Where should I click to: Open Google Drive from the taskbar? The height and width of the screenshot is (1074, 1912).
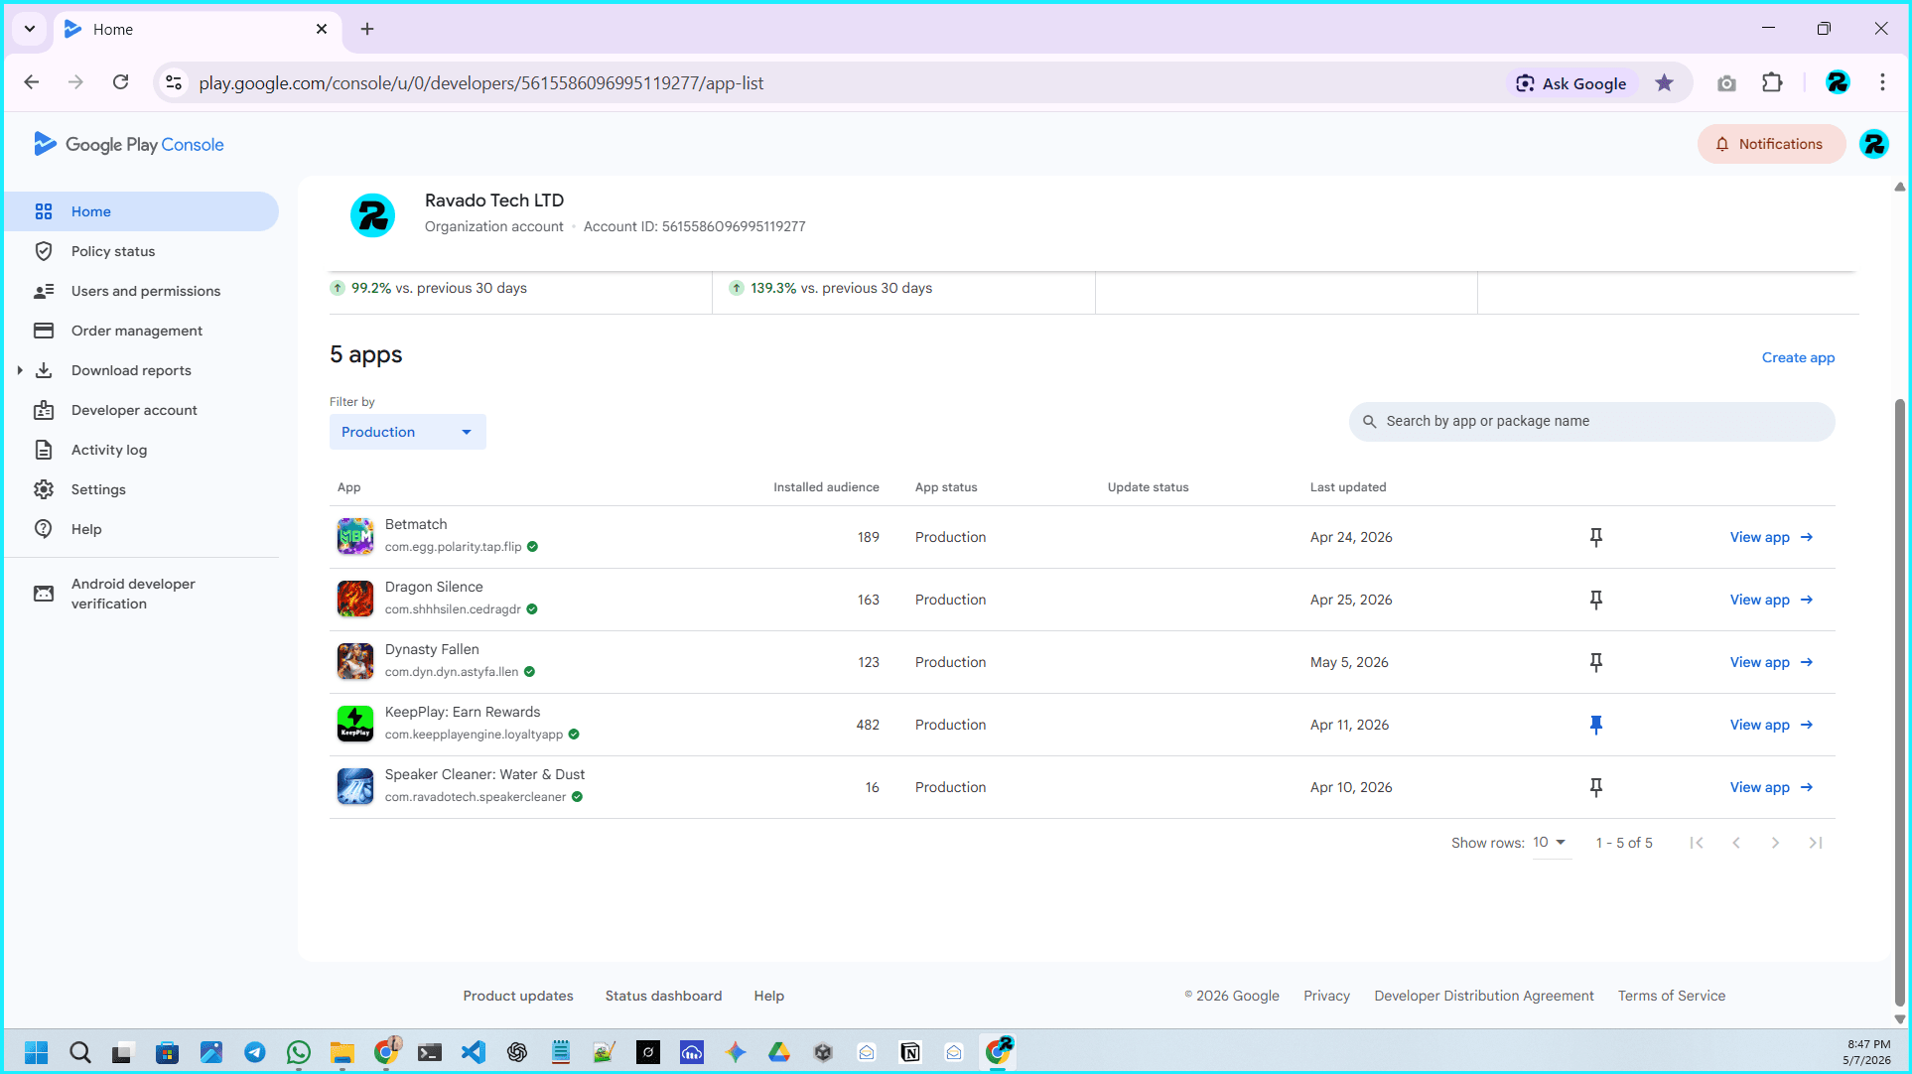click(x=779, y=1052)
